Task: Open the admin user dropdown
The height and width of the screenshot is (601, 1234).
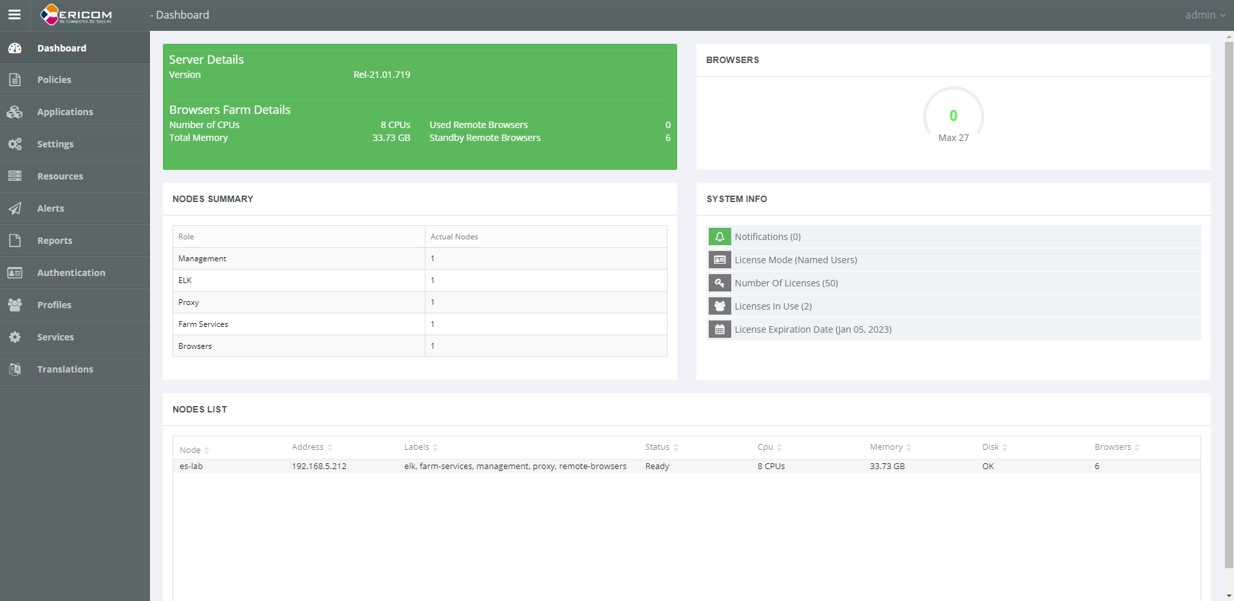Action: pyautogui.click(x=1204, y=15)
